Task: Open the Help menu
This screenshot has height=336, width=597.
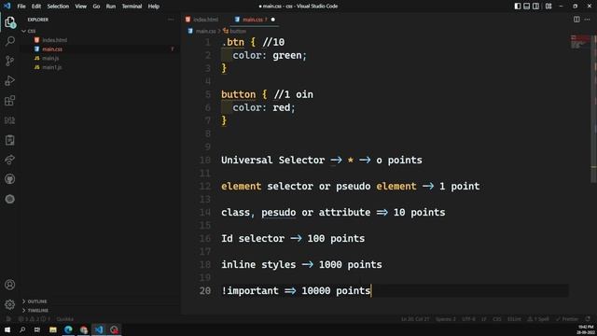Action: coord(153,7)
